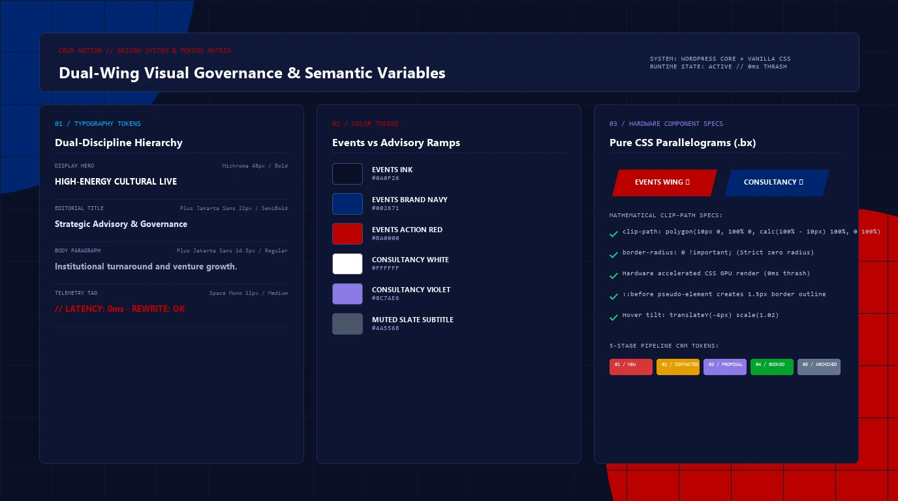Viewport: 898px width, 501px height.
Task: Pick the Muted Slate Subtitle swatch
Action: coord(347,324)
